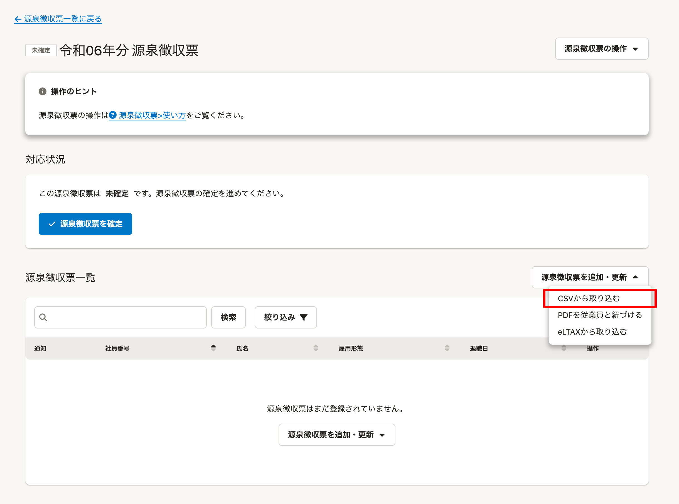Screen dimensions: 679x504
Task: Click the blue question mark help icon
Action: point(113,115)
